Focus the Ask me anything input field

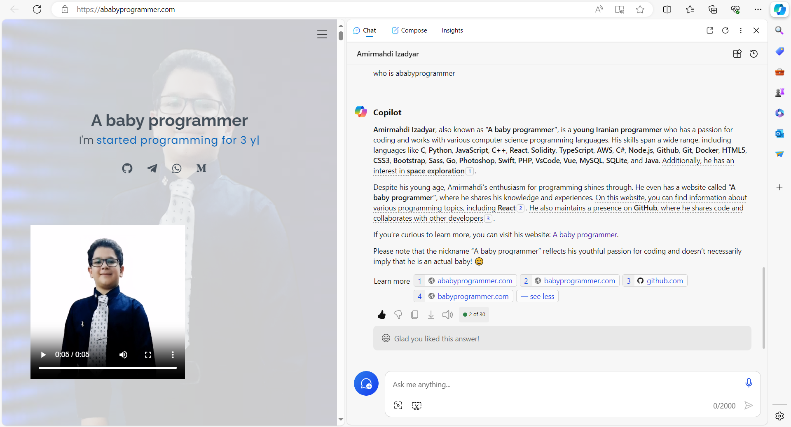pyautogui.click(x=564, y=385)
